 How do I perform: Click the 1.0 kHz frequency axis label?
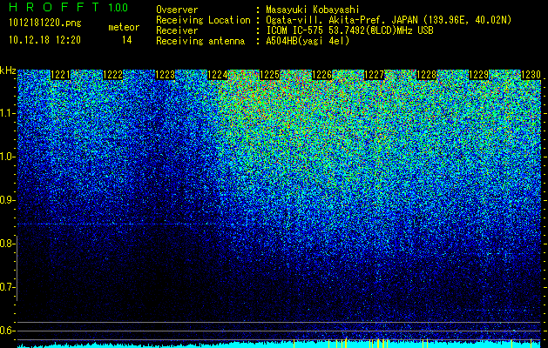(x=7, y=157)
